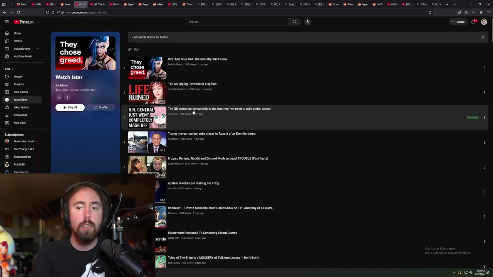Switch to the 'We're' Reddit tab

coord(348,4)
